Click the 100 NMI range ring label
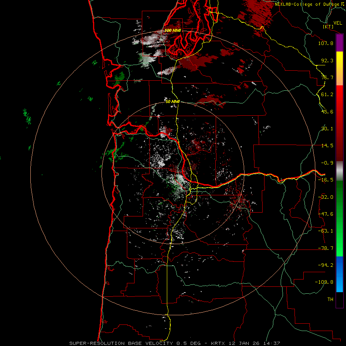Screen dimensions: 346x346 click(173, 30)
